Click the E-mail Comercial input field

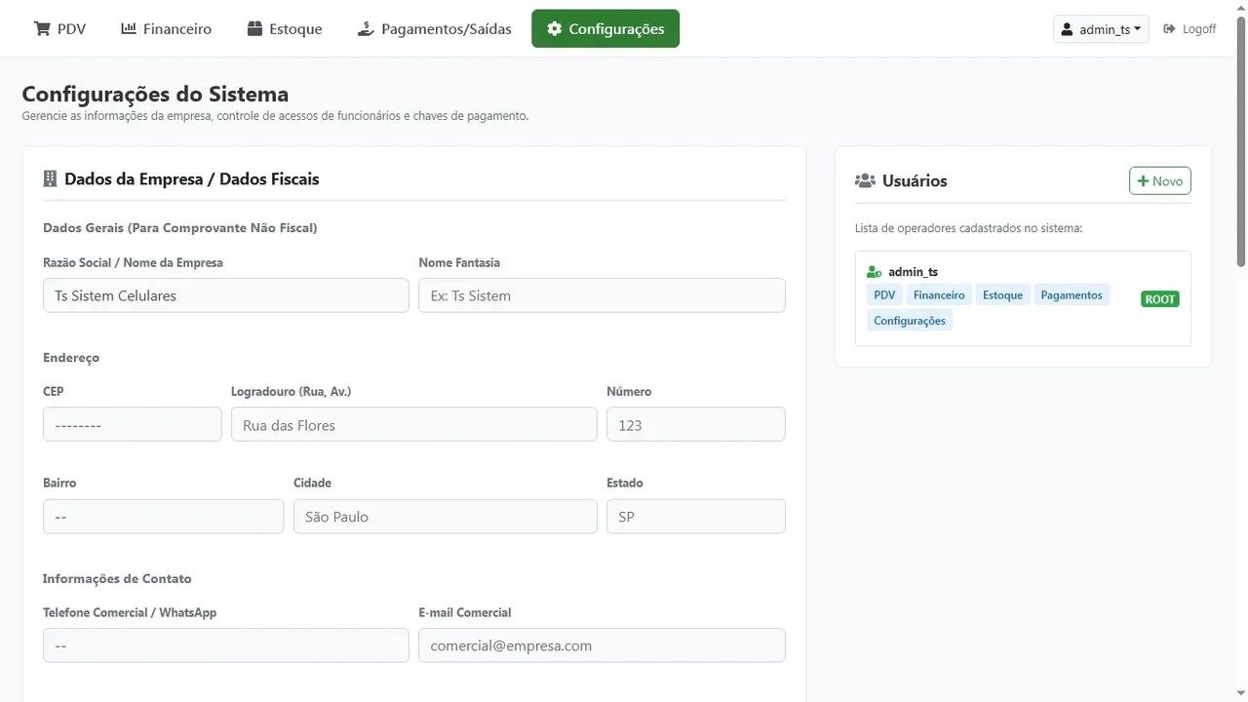[602, 645]
